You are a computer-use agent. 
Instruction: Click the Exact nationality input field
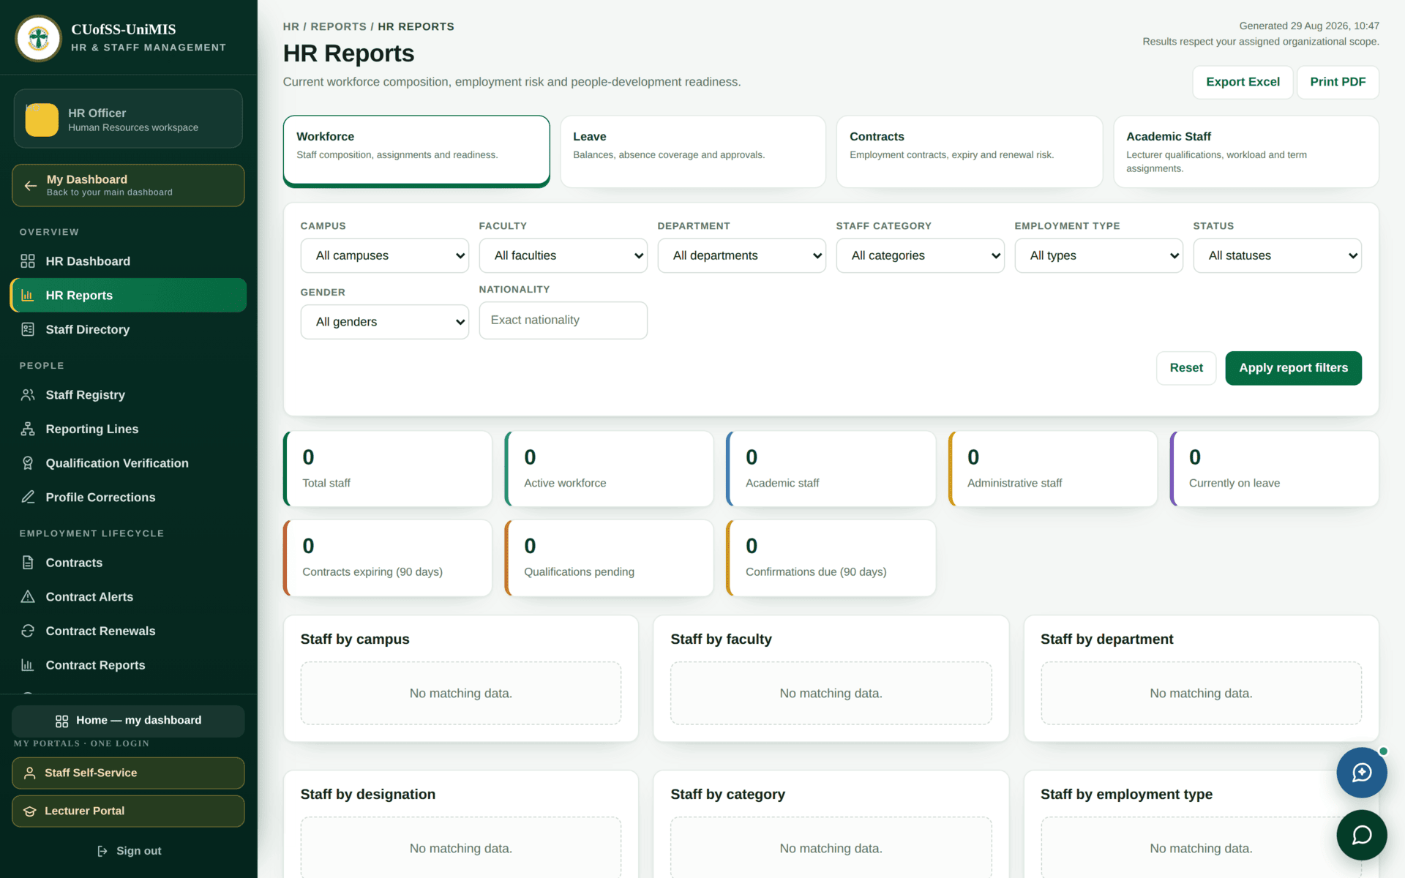click(563, 320)
